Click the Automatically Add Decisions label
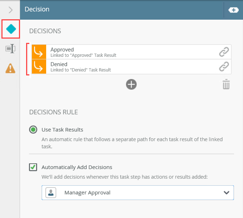The width and height of the screenshot is (243, 218). [77, 167]
